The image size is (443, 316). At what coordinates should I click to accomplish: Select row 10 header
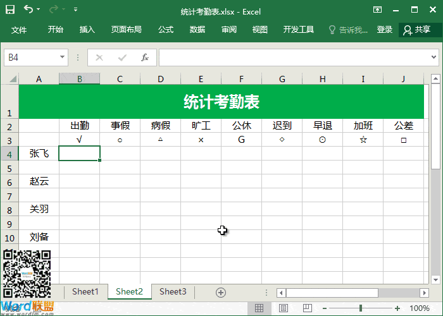tap(9, 238)
